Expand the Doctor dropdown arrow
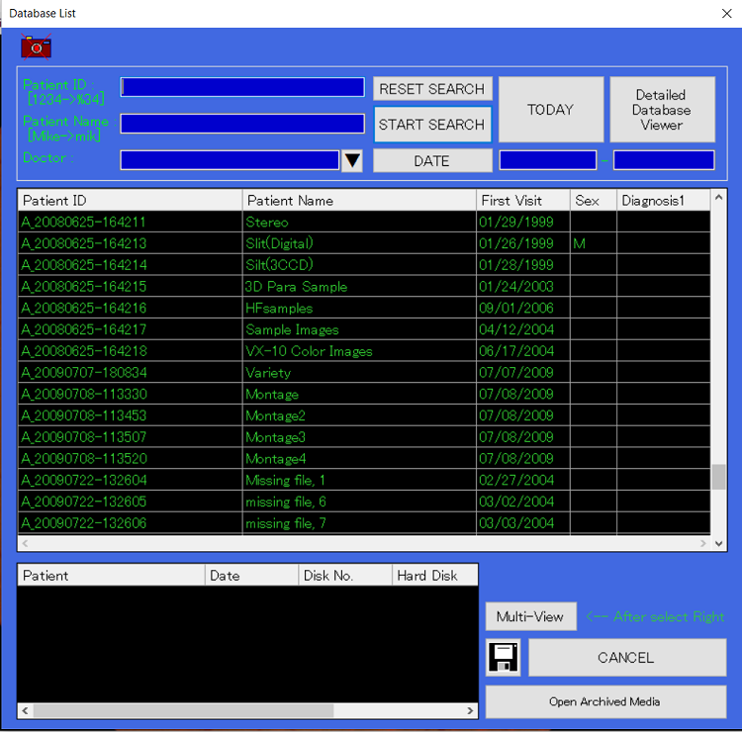 [352, 160]
